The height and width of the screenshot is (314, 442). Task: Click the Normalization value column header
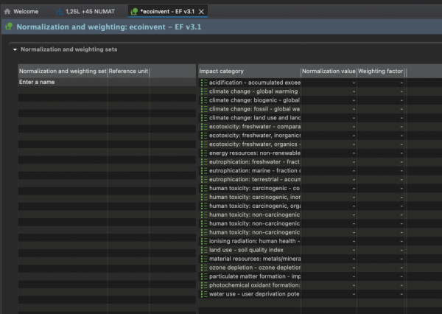(x=329, y=71)
